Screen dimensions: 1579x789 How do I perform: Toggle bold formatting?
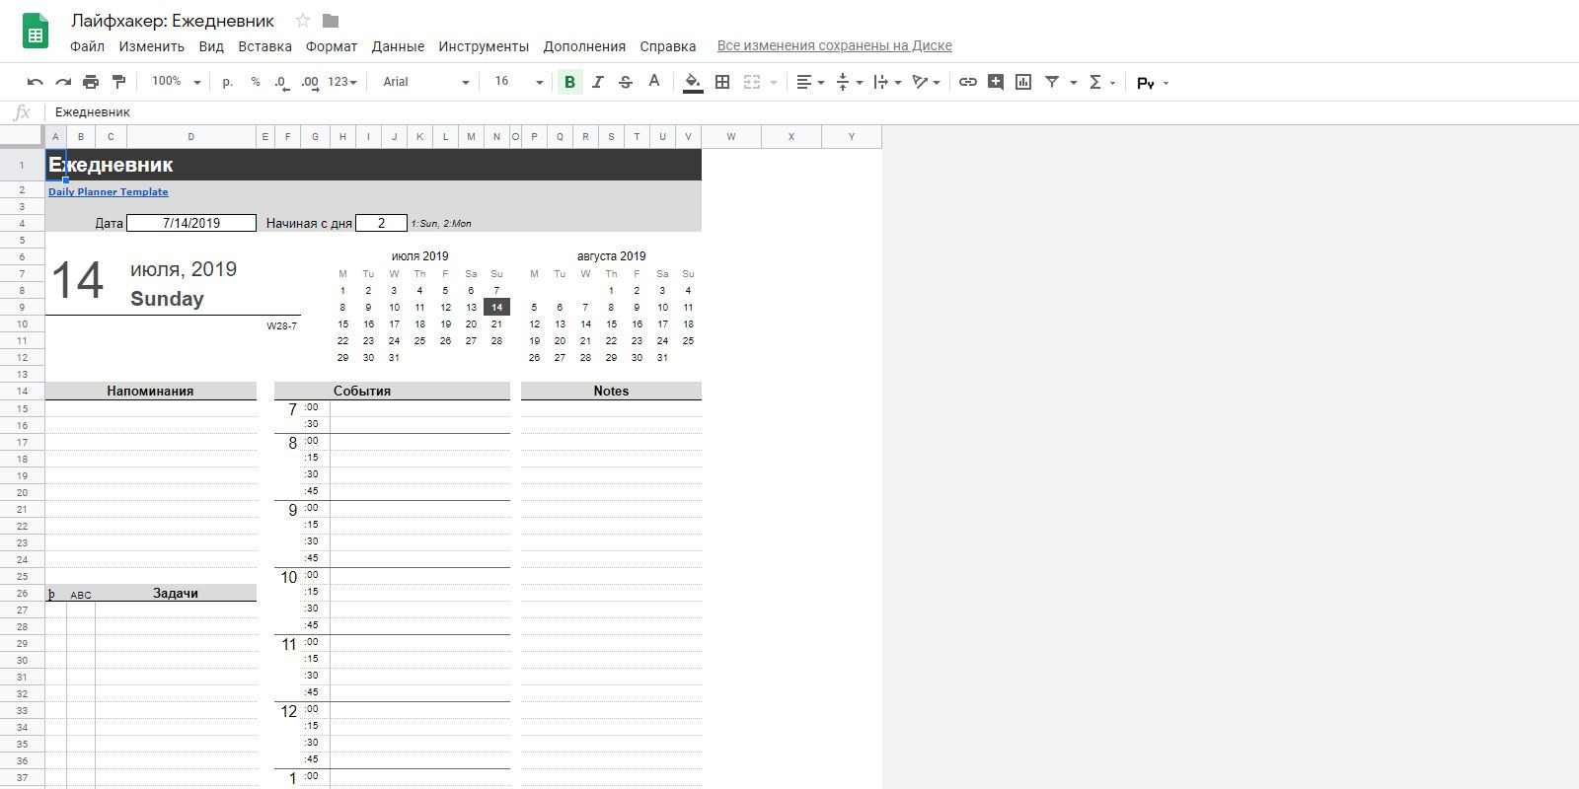569,82
